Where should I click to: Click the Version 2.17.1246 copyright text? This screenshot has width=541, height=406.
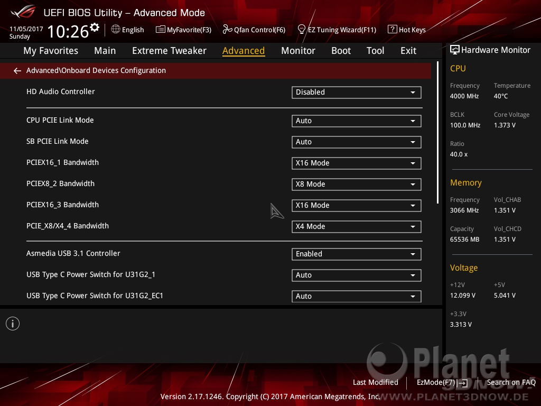tap(270, 396)
